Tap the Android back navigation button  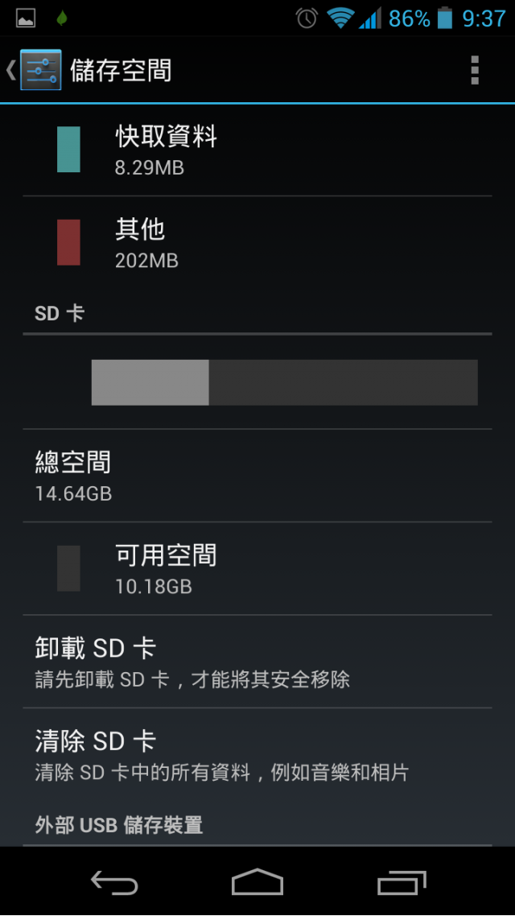click(x=114, y=881)
